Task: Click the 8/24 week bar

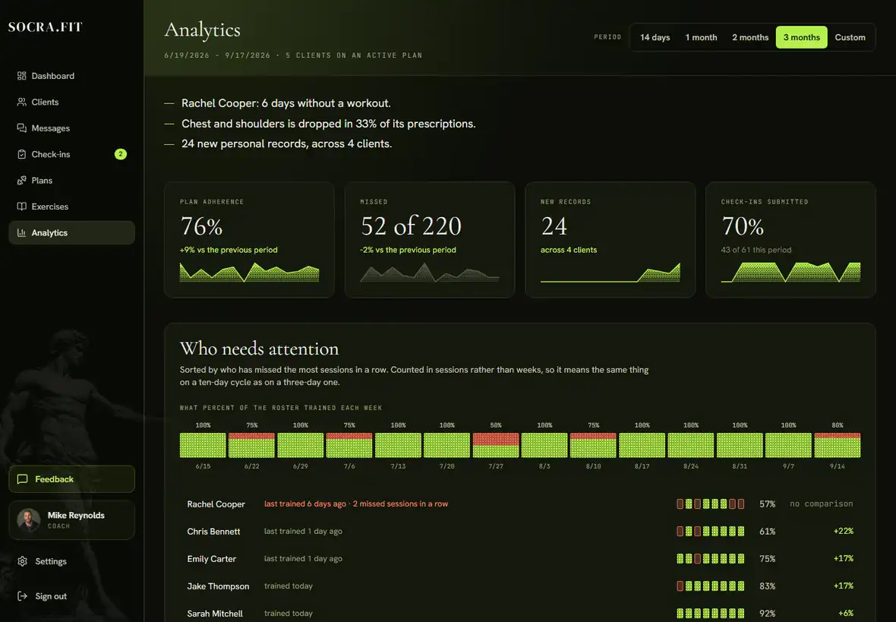Action: click(691, 445)
